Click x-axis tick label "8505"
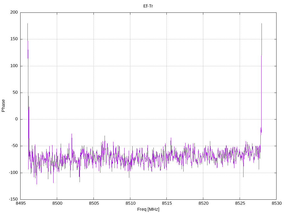284x213 pixels. click(94, 203)
